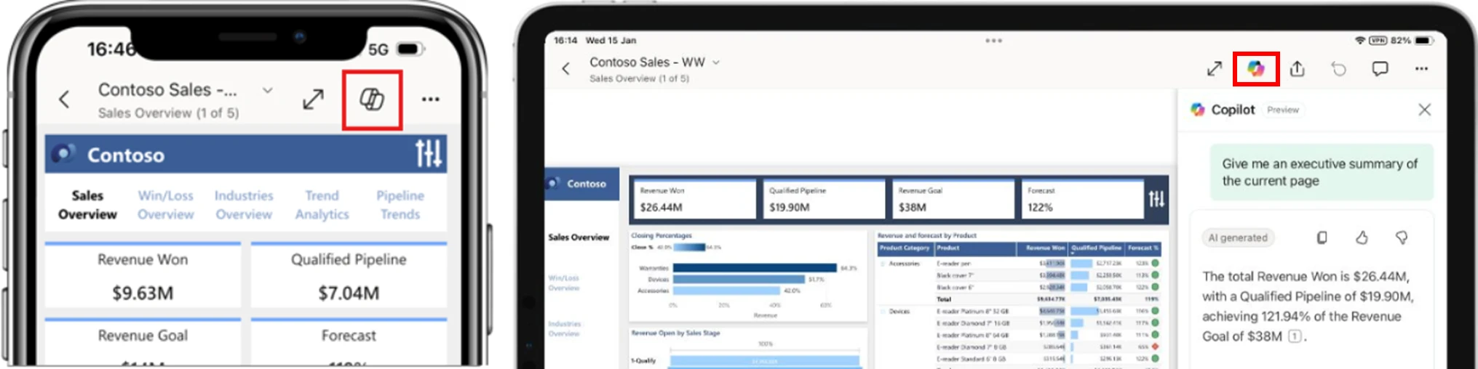Tap the colorful Copilot icon in tablet toolbar
The width and height of the screenshot is (1478, 369).
(1256, 69)
